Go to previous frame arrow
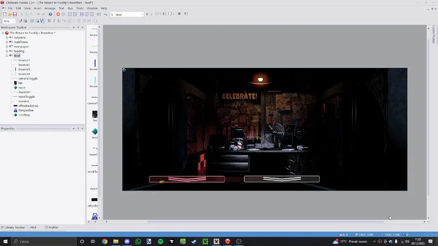 coord(147,14)
